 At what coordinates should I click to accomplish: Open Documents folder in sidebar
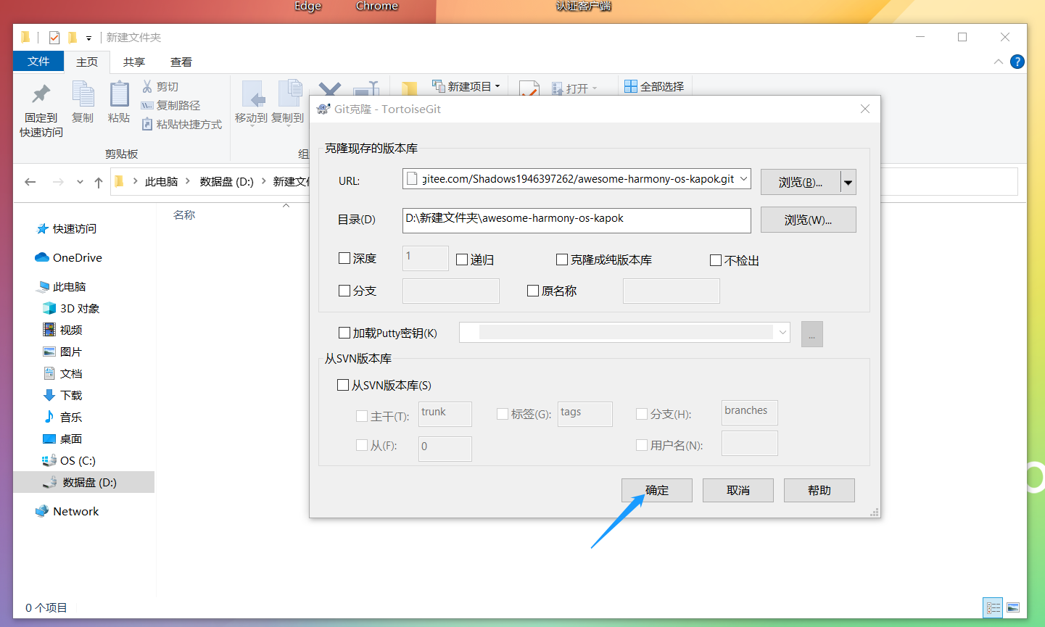tap(62, 373)
